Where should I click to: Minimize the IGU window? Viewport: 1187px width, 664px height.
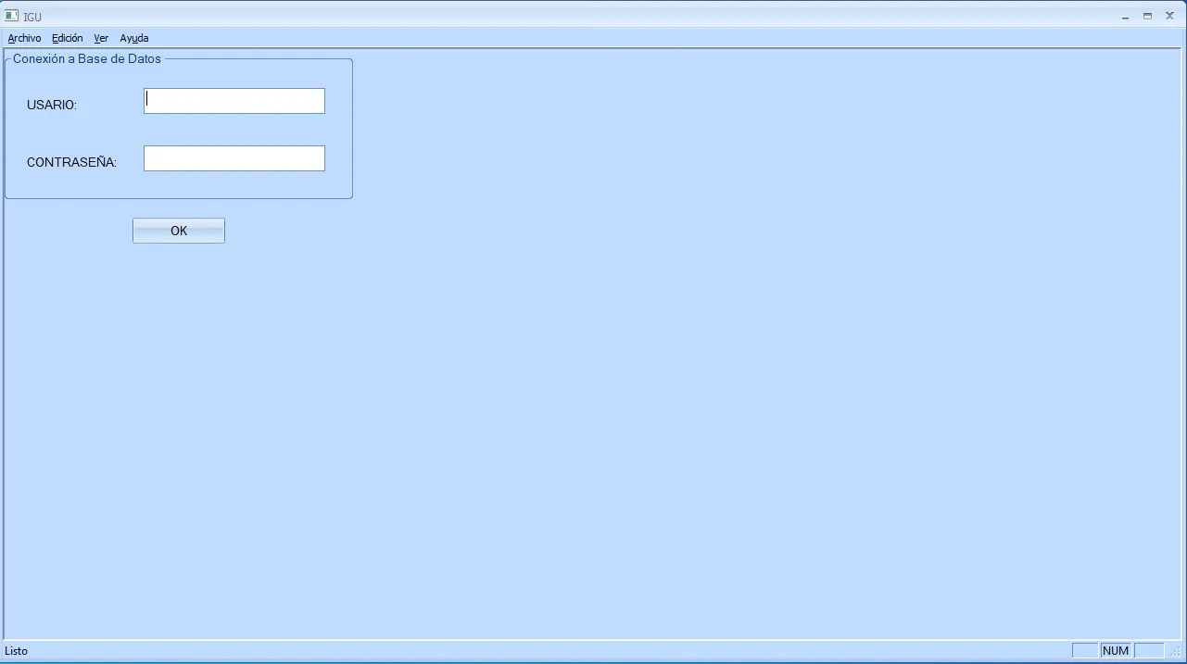click(1126, 16)
